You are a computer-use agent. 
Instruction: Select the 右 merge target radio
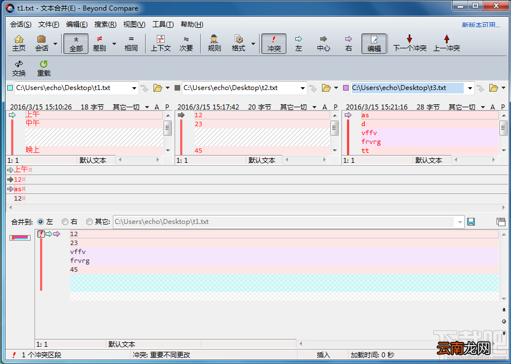pyautogui.click(x=65, y=222)
